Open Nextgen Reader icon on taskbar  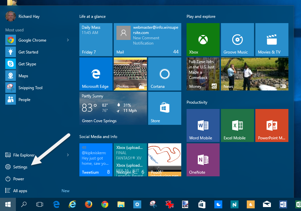click(x=235, y=204)
